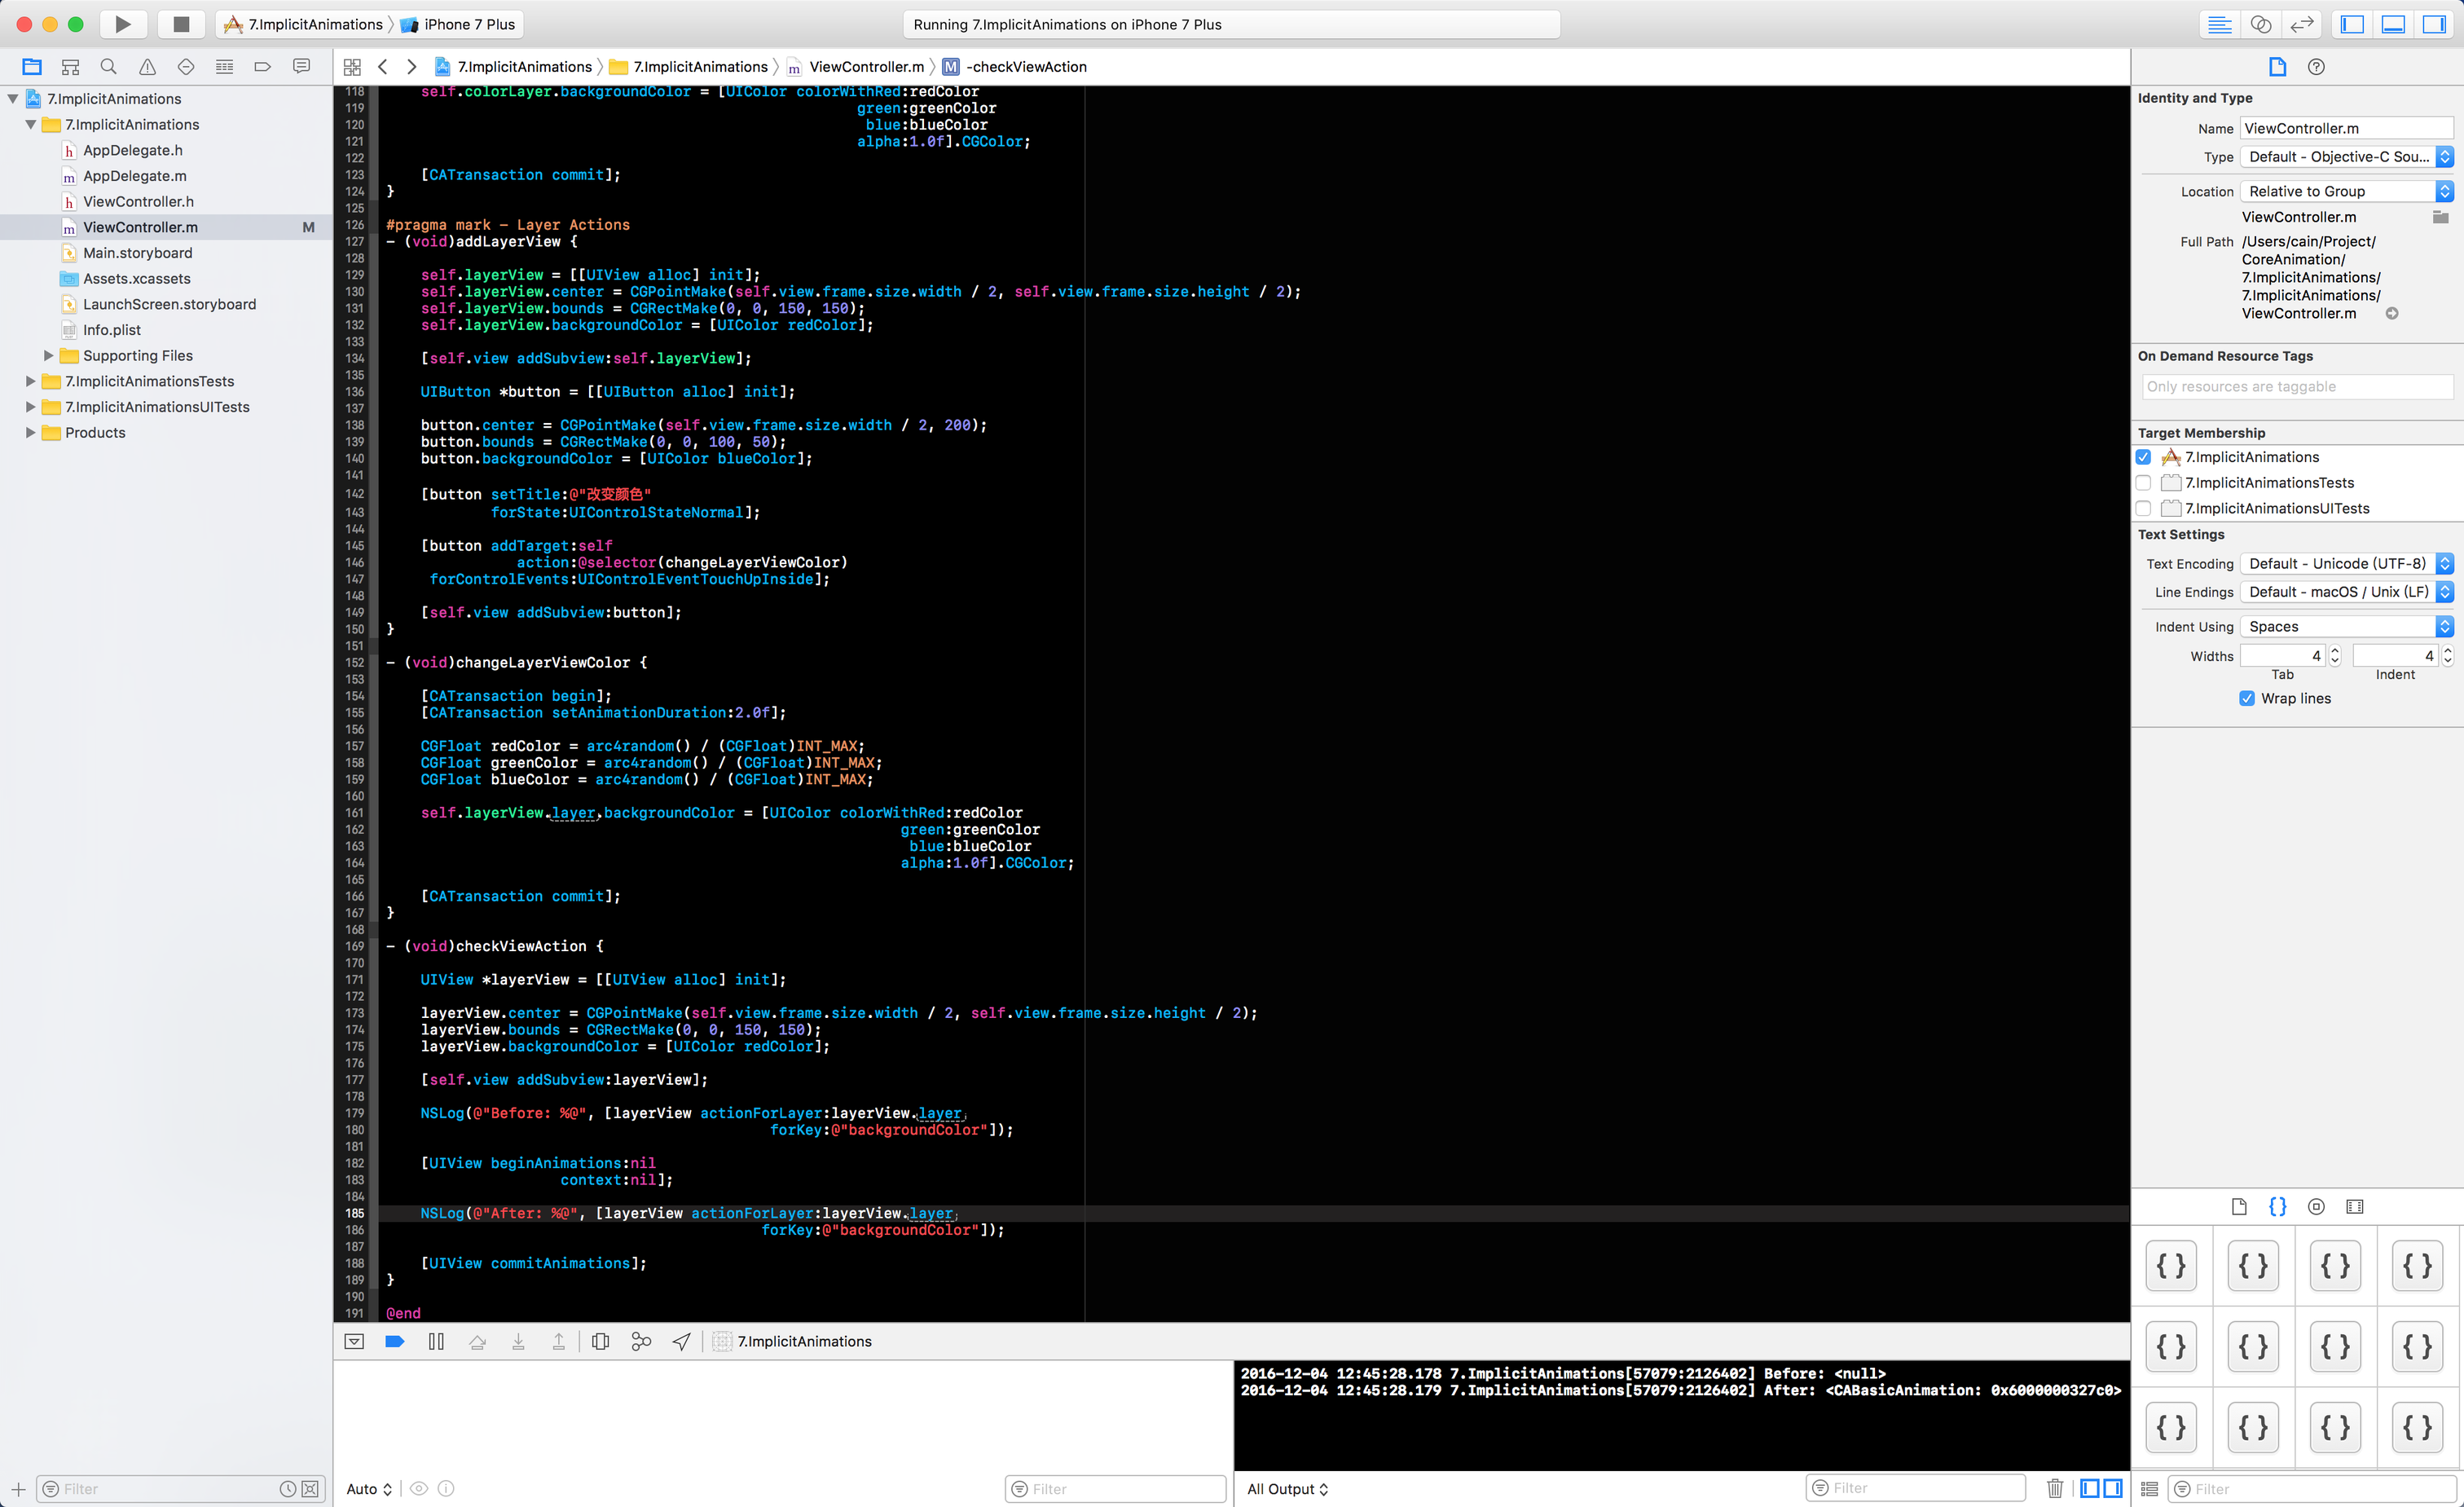Open the Text Encoding dropdown
Viewport: 2464px width, 1507px height.
click(2346, 564)
